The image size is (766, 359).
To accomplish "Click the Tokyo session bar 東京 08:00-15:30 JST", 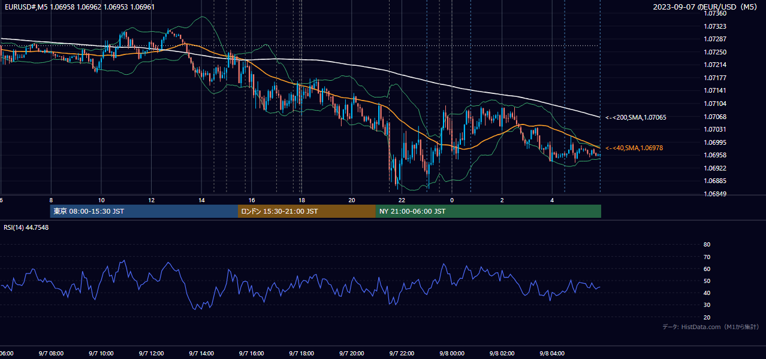I will point(144,211).
